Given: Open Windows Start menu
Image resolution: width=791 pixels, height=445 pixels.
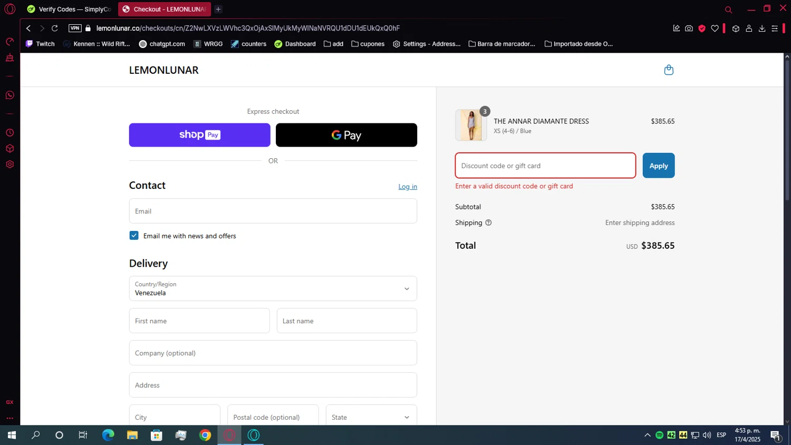Looking at the screenshot, I should (x=12, y=435).
